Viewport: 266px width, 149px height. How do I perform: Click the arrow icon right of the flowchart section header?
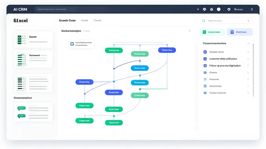point(189,31)
